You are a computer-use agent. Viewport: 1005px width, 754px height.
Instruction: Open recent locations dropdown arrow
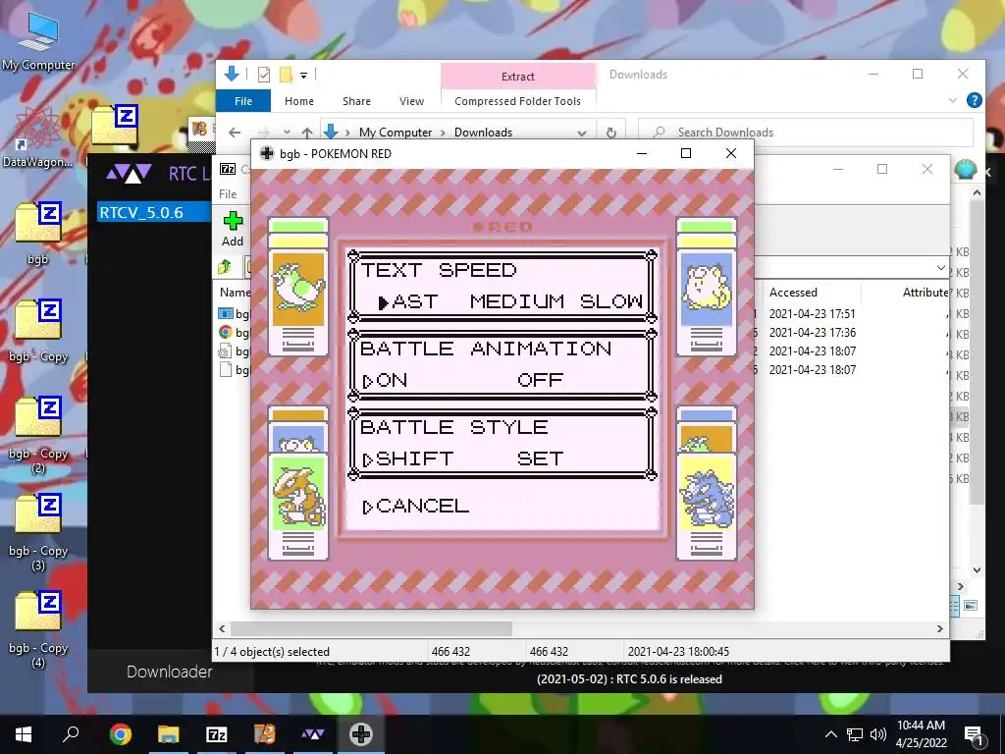(x=287, y=133)
